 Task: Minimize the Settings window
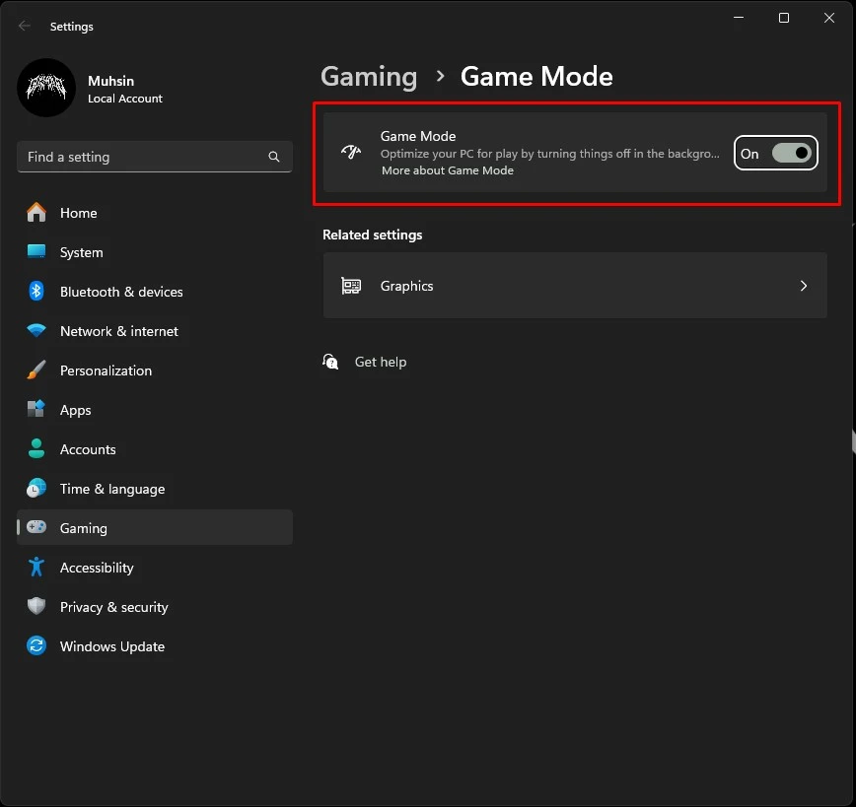[x=739, y=18]
